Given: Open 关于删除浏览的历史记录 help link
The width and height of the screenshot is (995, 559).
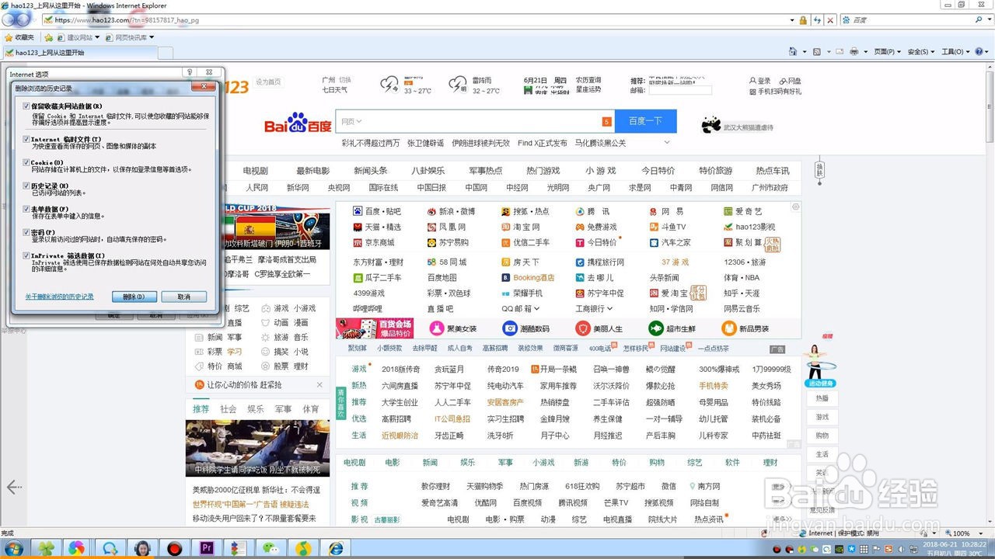Looking at the screenshot, I should click(59, 297).
